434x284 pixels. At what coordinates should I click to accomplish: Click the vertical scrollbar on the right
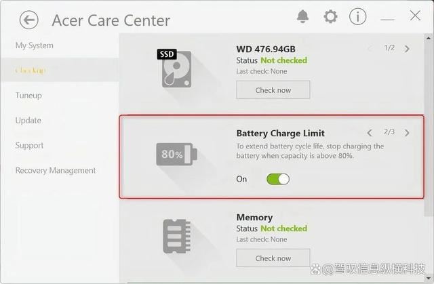pyautogui.click(x=428, y=136)
